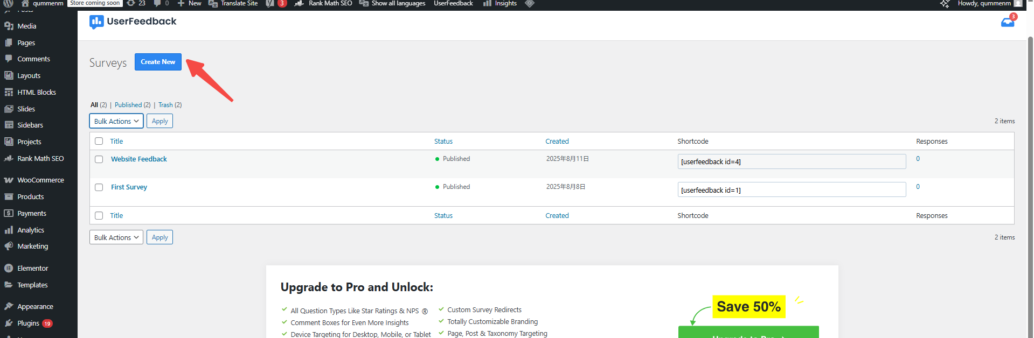
Task: Open Plugins via the plug icon
Action: (9, 323)
